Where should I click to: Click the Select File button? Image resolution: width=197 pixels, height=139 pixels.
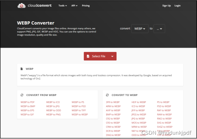100,56
